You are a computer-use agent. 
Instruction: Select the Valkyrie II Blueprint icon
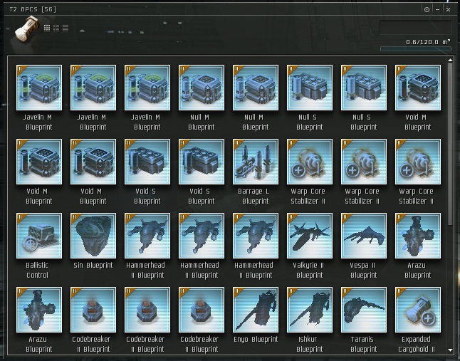point(310,236)
